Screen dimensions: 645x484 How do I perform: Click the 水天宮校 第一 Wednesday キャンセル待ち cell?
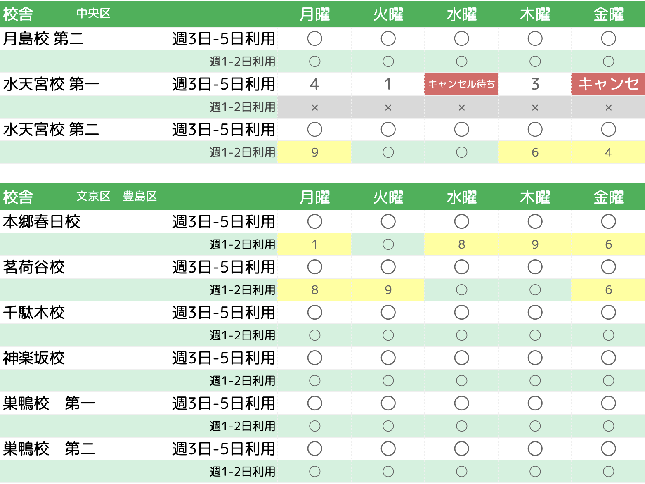click(x=461, y=84)
